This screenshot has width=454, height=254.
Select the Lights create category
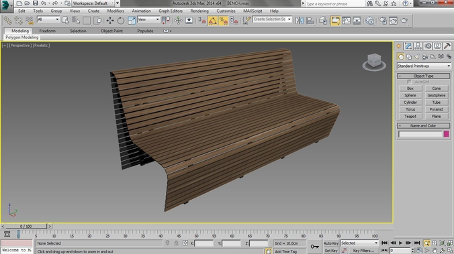tap(417, 57)
